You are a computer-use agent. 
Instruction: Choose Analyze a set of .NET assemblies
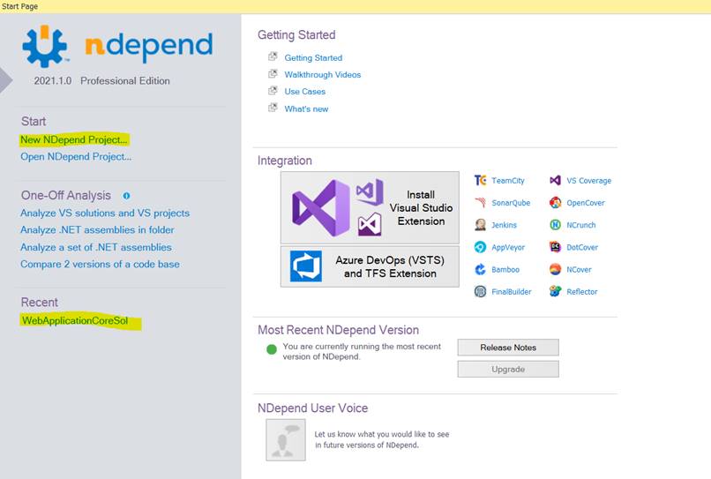pos(95,247)
